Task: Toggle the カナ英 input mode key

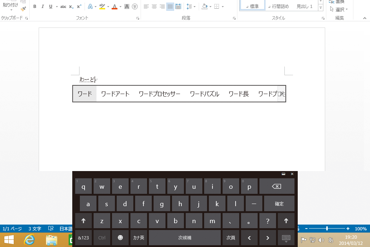Action: point(139,238)
